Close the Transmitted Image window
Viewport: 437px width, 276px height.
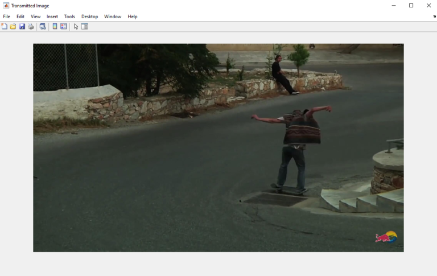pyautogui.click(x=428, y=6)
